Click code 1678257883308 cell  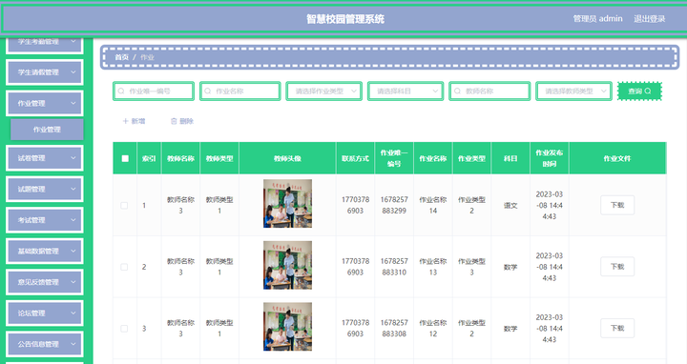tap(394, 329)
